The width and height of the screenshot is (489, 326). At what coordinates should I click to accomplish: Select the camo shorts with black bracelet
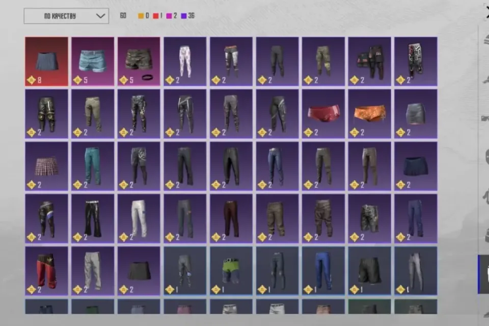(x=139, y=61)
